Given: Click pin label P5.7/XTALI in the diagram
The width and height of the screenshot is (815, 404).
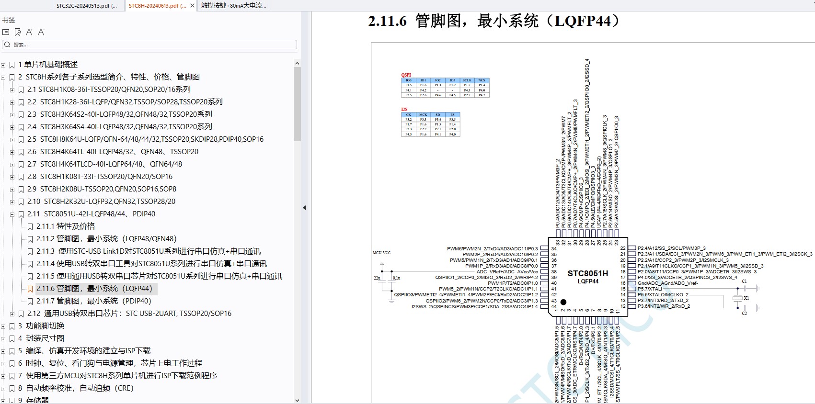Looking at the screenshot, I should pos(650,289).
